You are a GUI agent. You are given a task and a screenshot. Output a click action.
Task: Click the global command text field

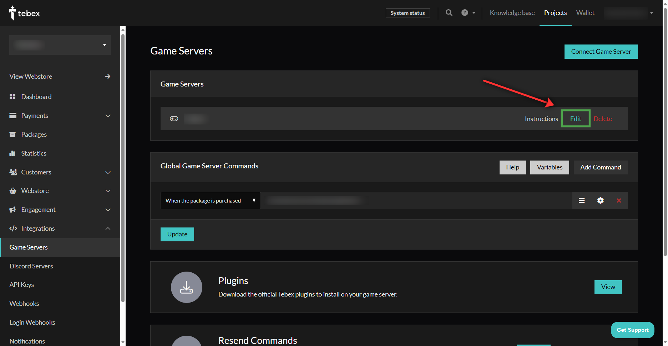(416, 201)
